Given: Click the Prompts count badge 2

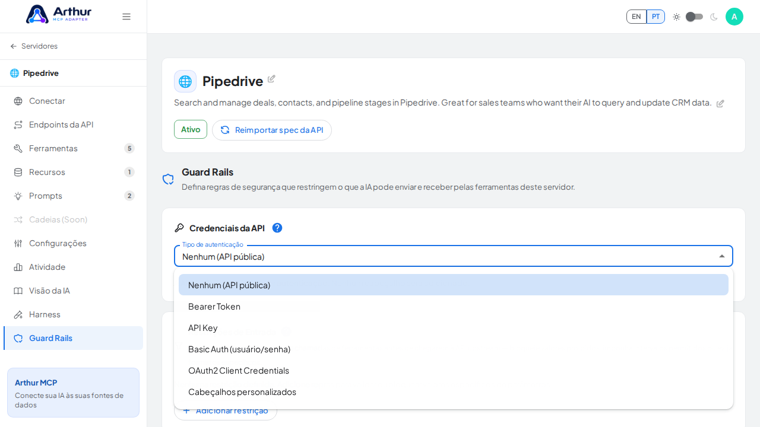Looking at the screenshot, I should pyautogui.click(x=129, y=196).
